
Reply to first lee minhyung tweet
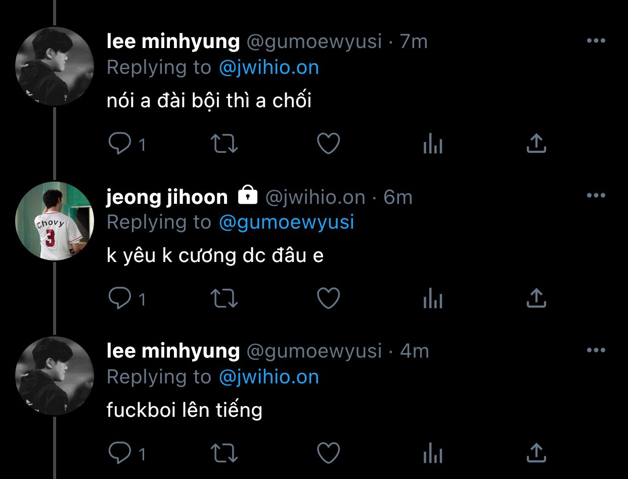(x=120, y=144)
